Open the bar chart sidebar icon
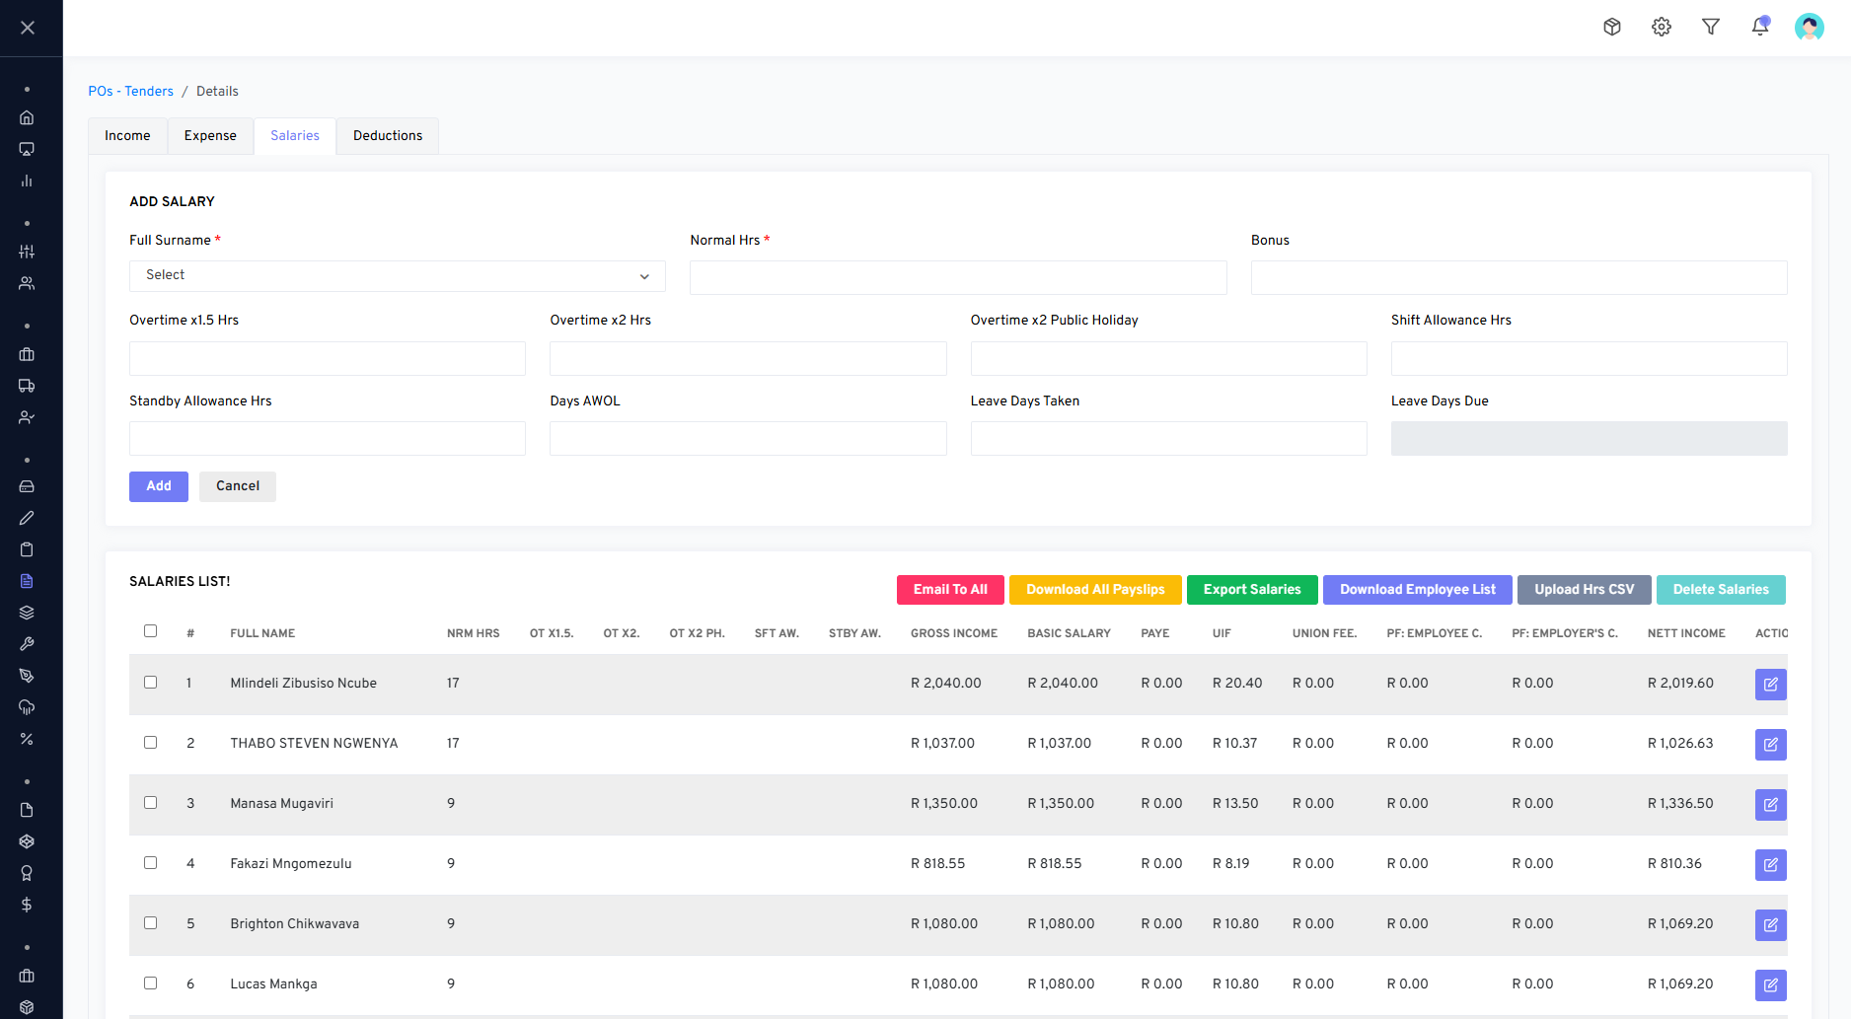 coord(27,181)
